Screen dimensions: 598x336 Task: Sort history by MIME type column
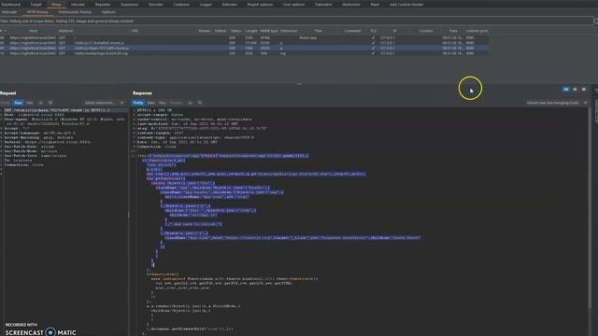[269, 31]
